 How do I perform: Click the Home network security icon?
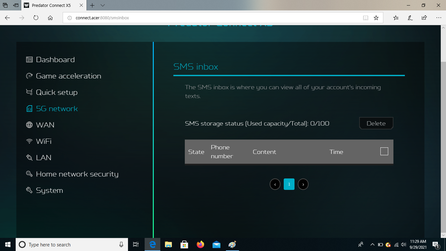pyautogui.click(x=29, y=174)
